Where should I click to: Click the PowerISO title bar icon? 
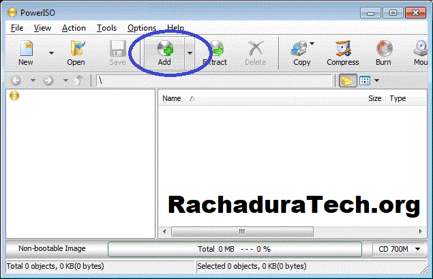click(x=12, y=12)
